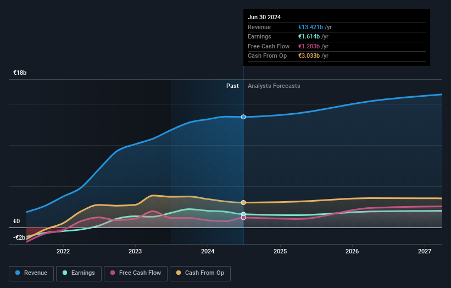Click the 2025 x-axis label
The height and width of the screenshot is (288, 451).
coord(280,251)
